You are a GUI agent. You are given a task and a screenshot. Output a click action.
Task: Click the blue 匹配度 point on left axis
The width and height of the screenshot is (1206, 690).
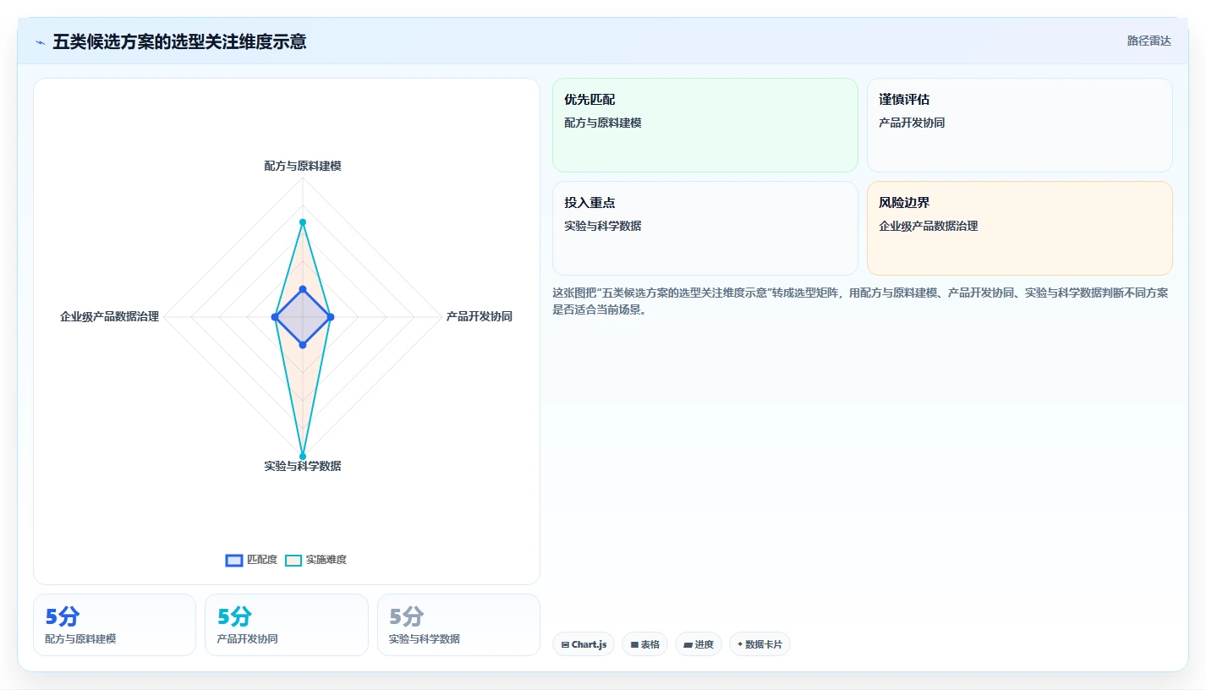(x=275, y=317)
